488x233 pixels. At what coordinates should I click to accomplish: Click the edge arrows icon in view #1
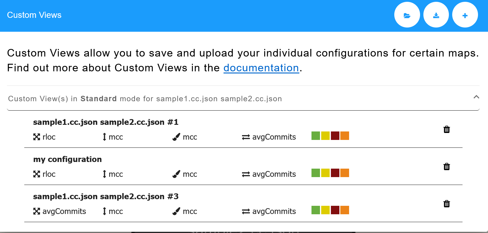(x=246, y=137)
